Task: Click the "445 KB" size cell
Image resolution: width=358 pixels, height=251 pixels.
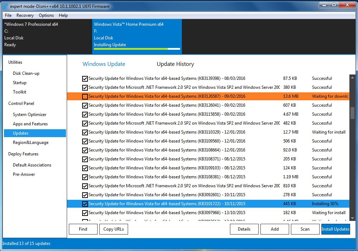Action: (289, 204)
